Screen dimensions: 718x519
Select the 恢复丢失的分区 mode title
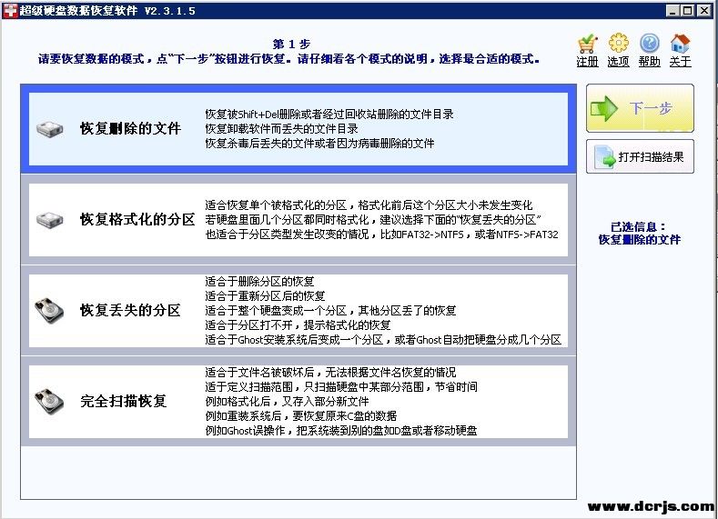130,310
